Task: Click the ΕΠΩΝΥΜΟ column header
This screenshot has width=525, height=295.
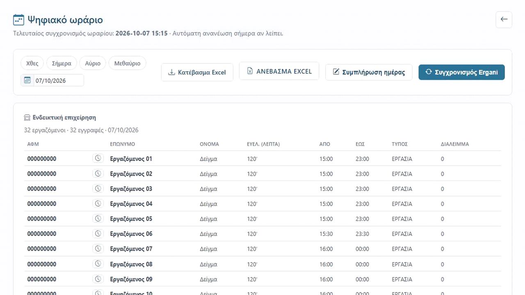Action: coord(123,144)
